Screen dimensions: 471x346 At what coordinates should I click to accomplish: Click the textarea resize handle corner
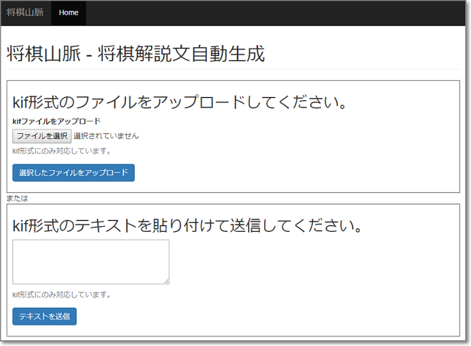(x=166, y=280)
